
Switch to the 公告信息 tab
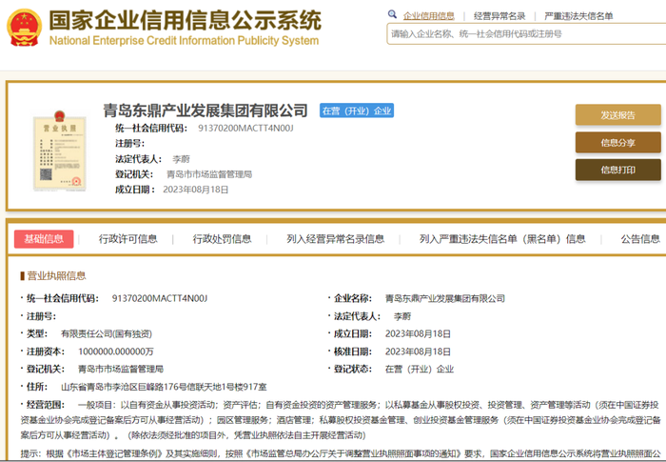tap(640, 239)
